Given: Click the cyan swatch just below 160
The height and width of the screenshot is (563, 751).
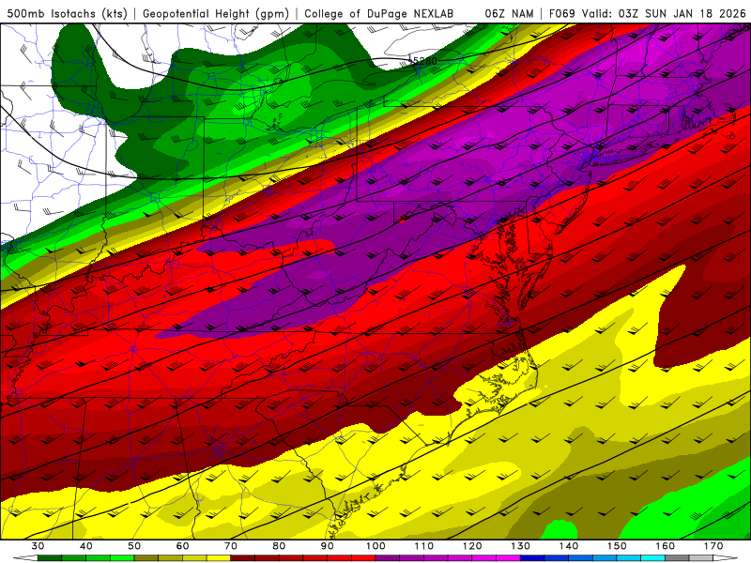Looking at the screenshot, I should coord(652,558).
